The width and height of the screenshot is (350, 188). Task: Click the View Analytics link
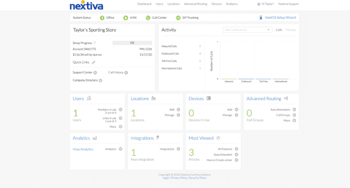(83, 149)
